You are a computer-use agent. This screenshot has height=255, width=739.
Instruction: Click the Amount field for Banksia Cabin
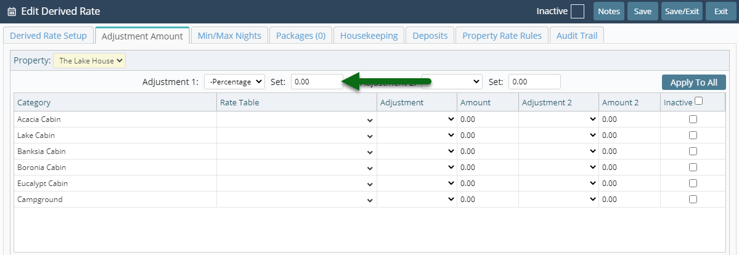488,152
